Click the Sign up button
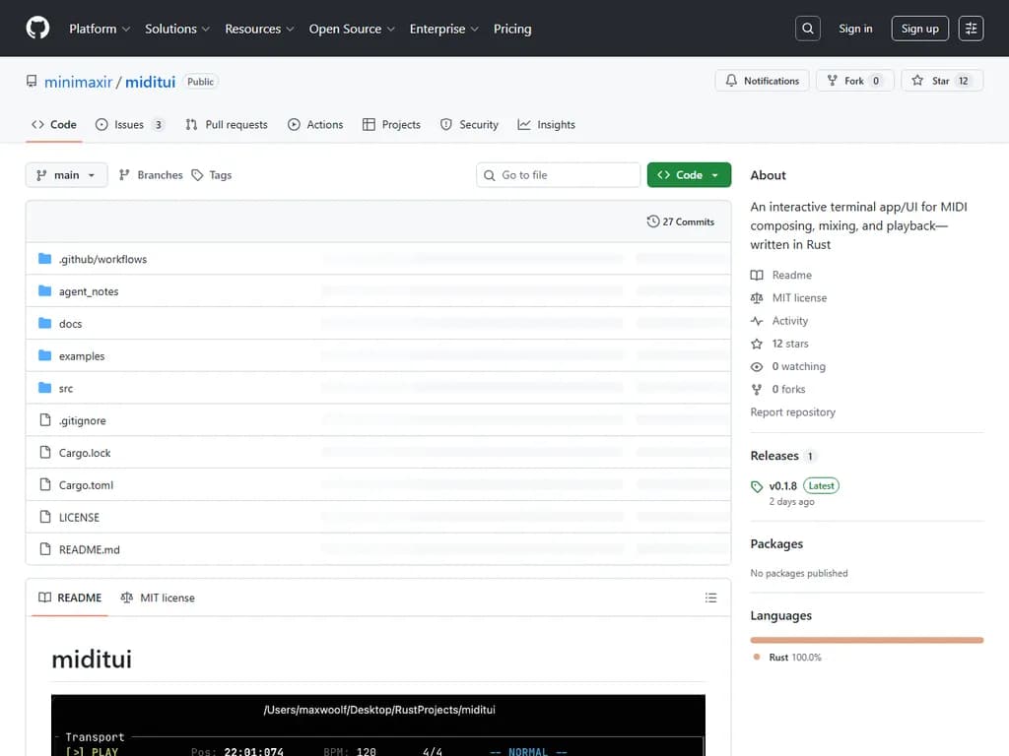This screenshot has width=1009, height=756. coord(919,29)
